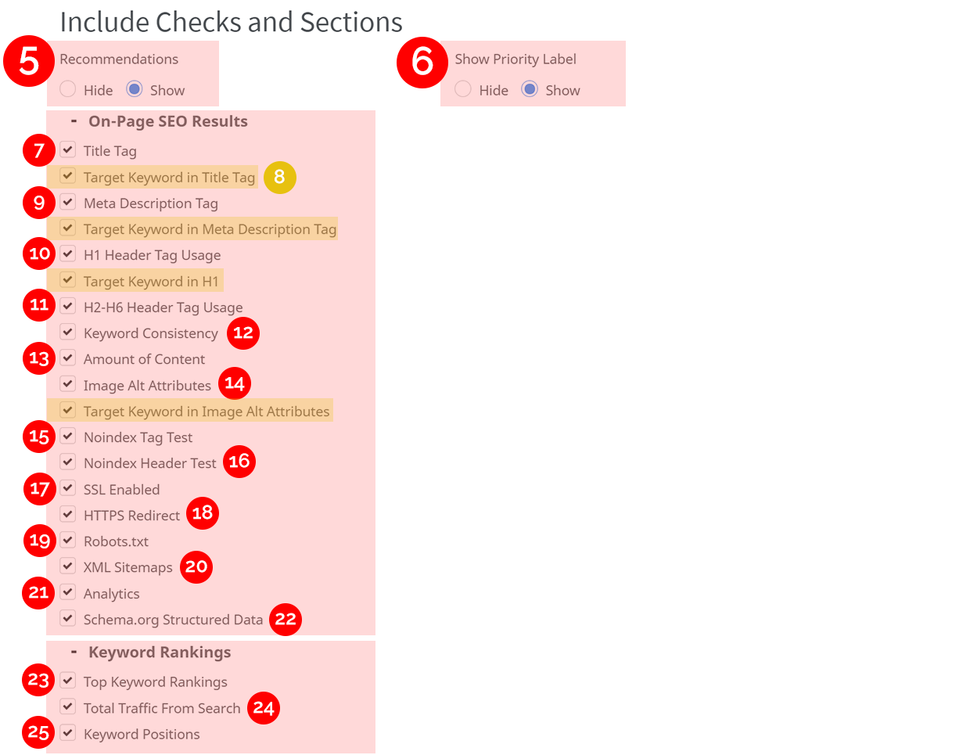Screen dimensions: 970x755
Task: Choose Show for Show Priority Label
Action: (x=530, y=89)
